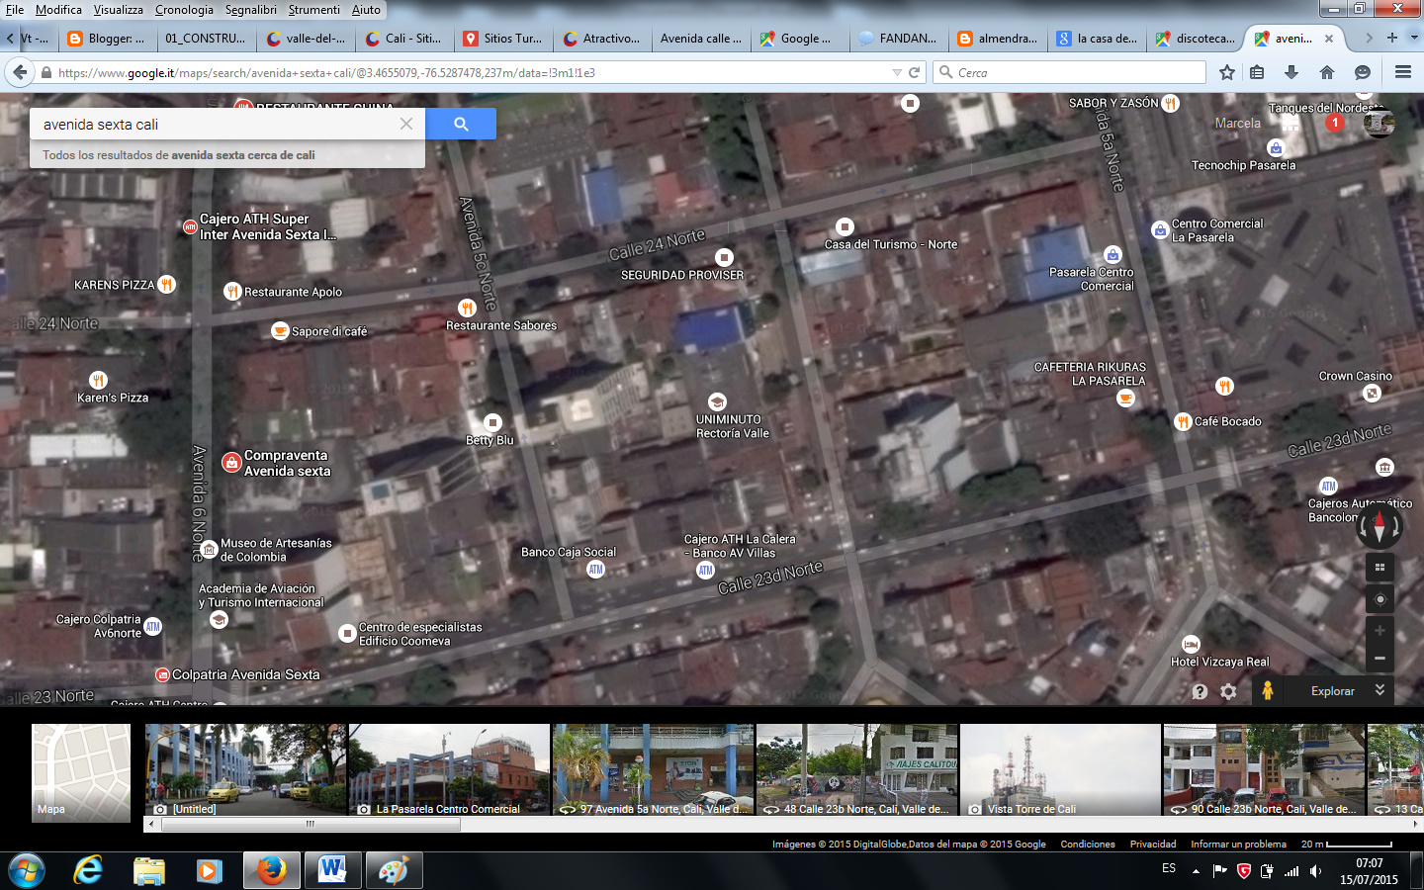The width and height of the screenshot is (1424, 890).
Task: Click the blue Maps search button
Action: [461, 124]
